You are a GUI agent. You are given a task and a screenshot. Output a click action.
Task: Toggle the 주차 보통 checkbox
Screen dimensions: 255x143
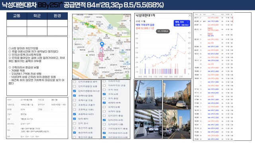pyautogui.click(x=104, y=94)
